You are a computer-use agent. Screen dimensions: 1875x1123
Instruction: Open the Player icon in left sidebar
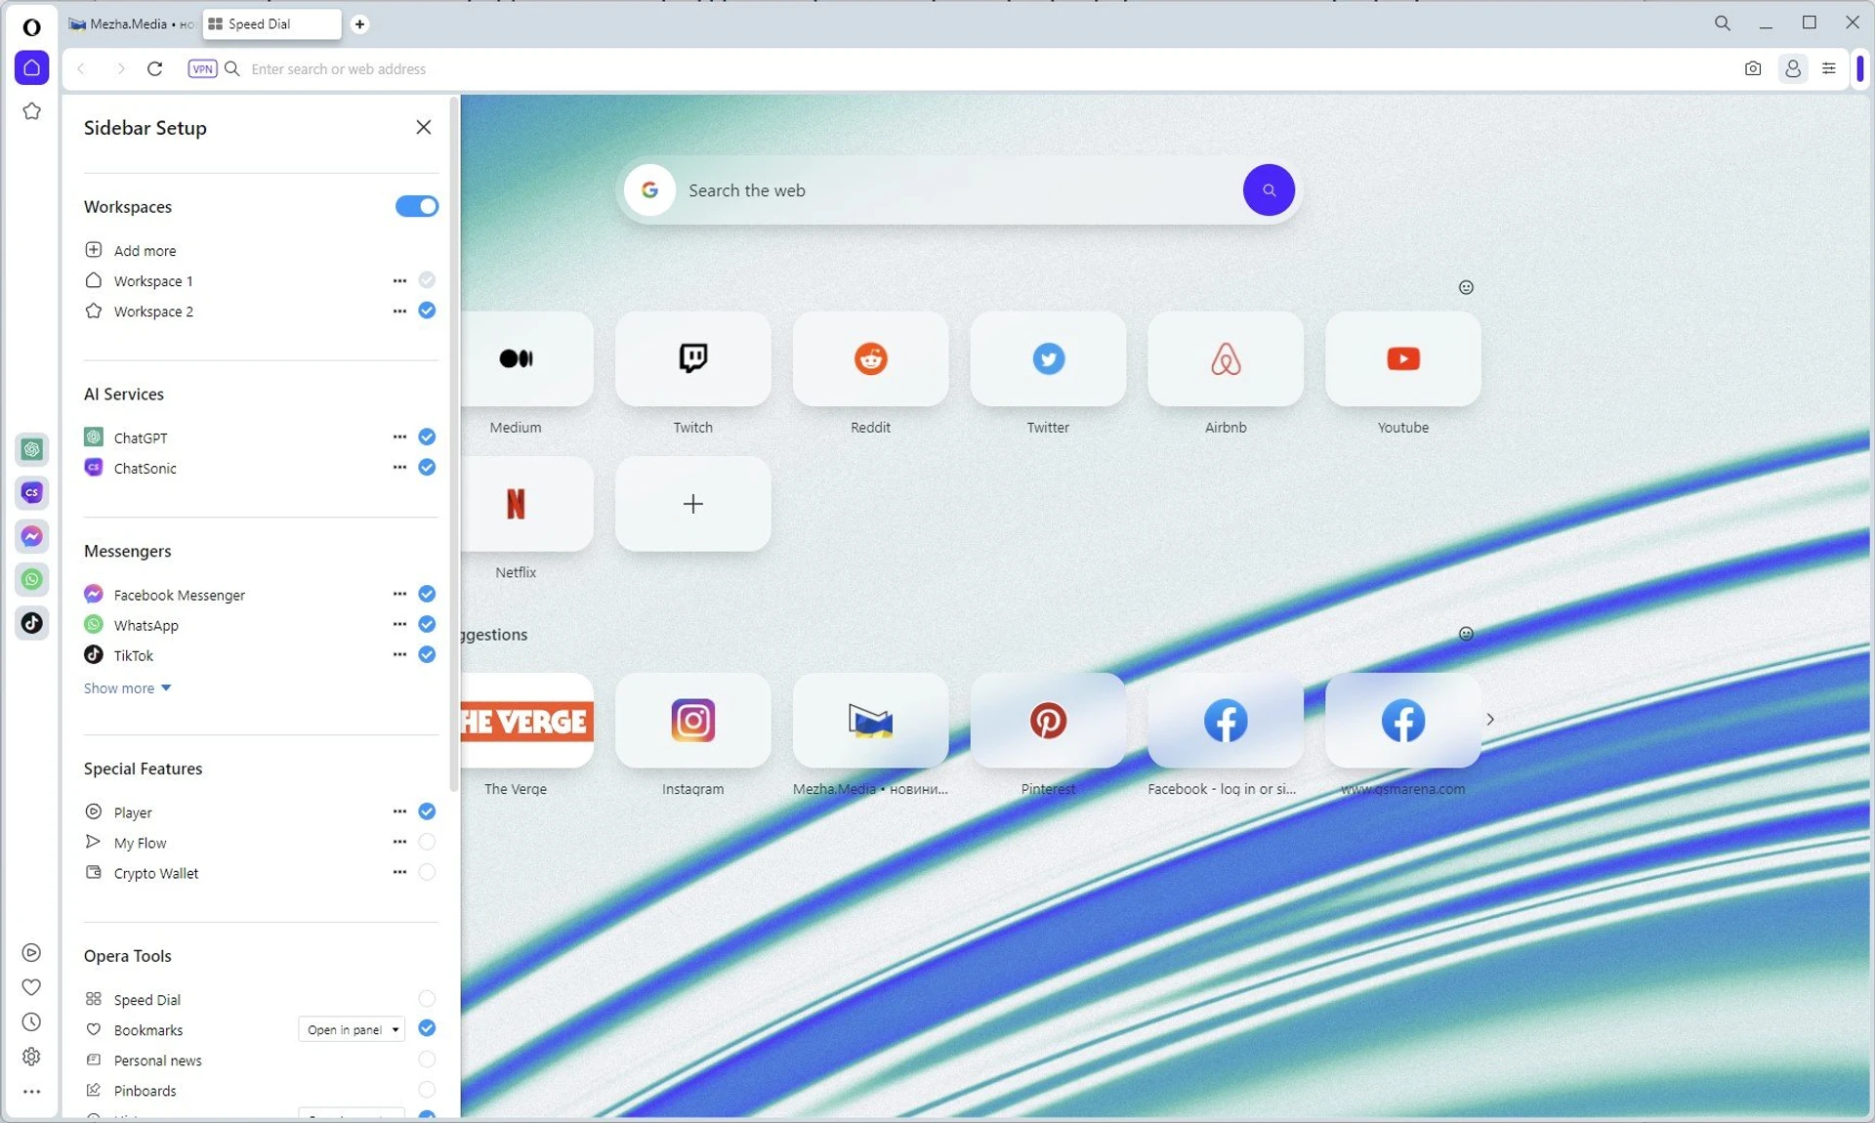click(31, 952)
